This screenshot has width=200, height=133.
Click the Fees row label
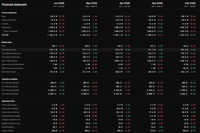pyautogui.click(x=4, y=16)
